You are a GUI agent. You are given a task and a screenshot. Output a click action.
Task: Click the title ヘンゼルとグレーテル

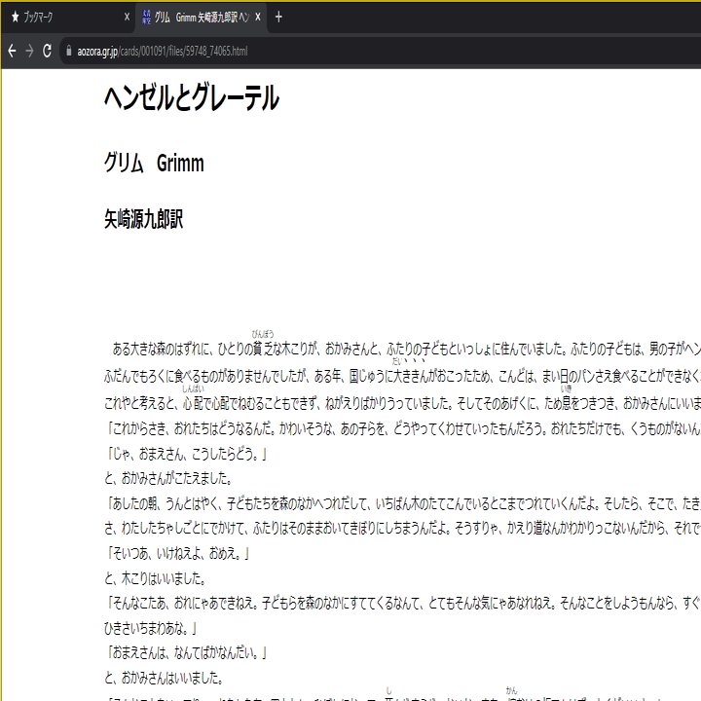pyautogui.click(x=192, y=97)
